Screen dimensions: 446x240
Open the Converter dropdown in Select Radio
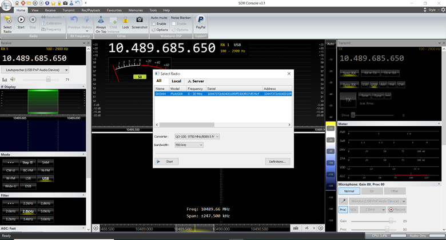(x=197, y=137)
